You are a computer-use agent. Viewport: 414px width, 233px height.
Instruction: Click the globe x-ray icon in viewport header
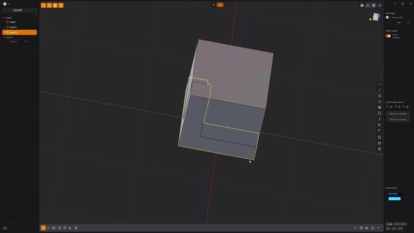374,5
